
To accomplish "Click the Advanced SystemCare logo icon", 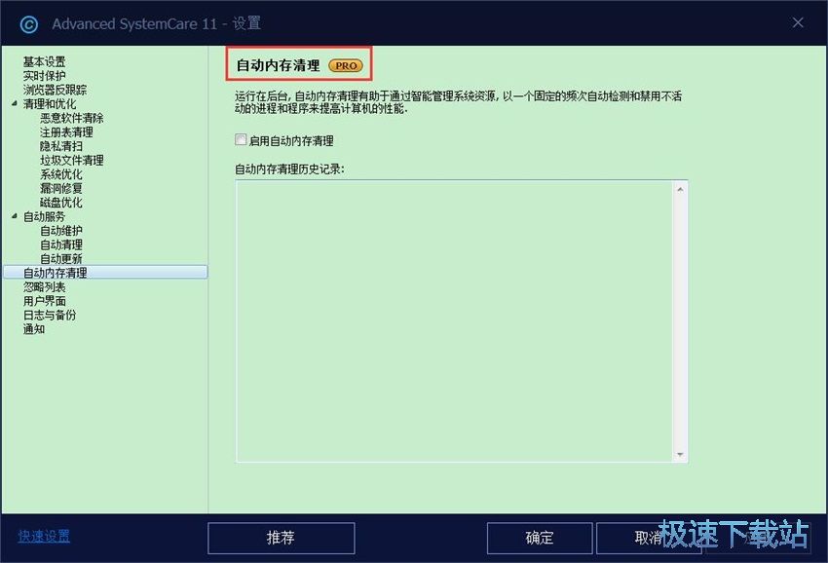I will click(28, 24).
